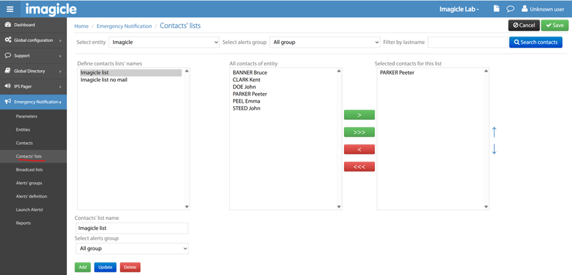Click the Home breadcrumb link
The width and height of the screenshot is (572, 275).
click(81, 26)
